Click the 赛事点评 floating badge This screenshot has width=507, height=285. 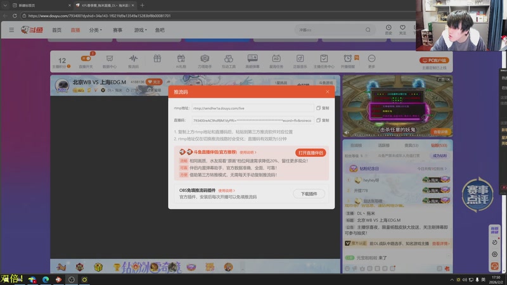click(x=478, y=194)
